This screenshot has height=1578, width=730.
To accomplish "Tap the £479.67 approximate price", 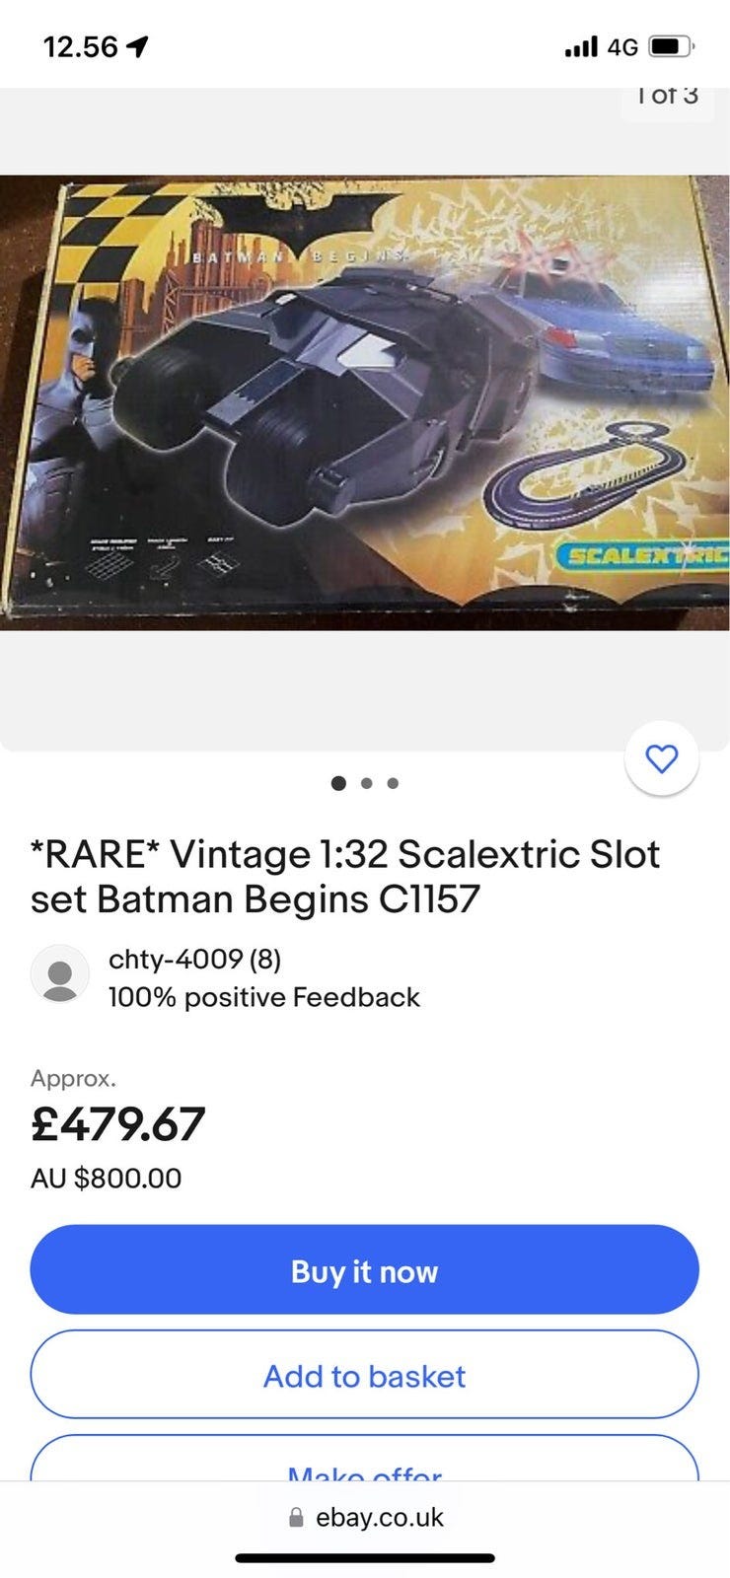I will point(118,1123).
